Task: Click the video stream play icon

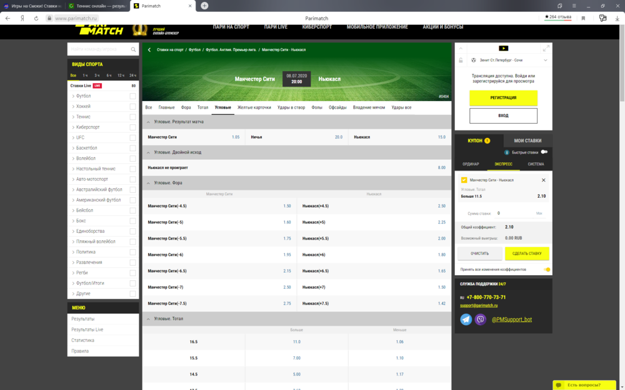Action: pos(503,48)
